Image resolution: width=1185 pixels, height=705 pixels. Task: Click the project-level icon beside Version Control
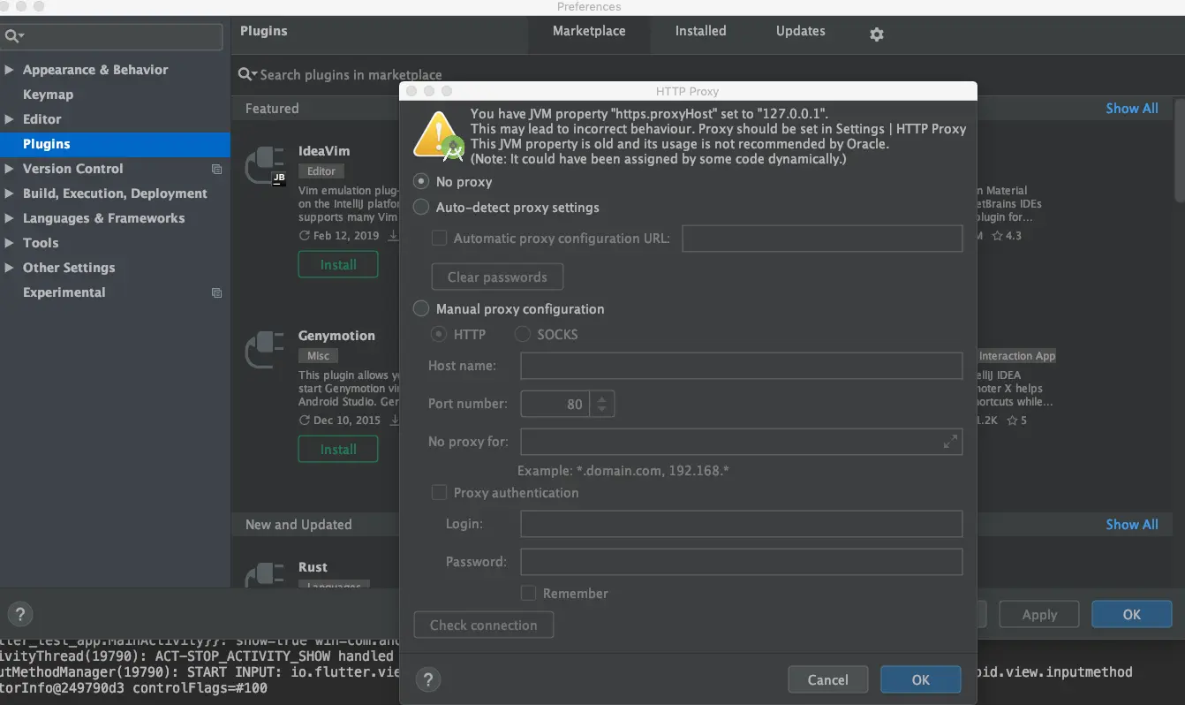coord(216,169)
